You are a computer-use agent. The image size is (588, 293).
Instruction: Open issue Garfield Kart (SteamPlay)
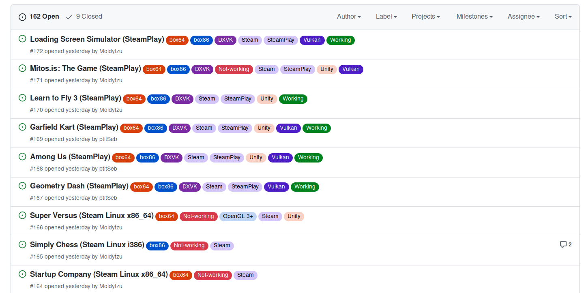[x=74, y=127]
